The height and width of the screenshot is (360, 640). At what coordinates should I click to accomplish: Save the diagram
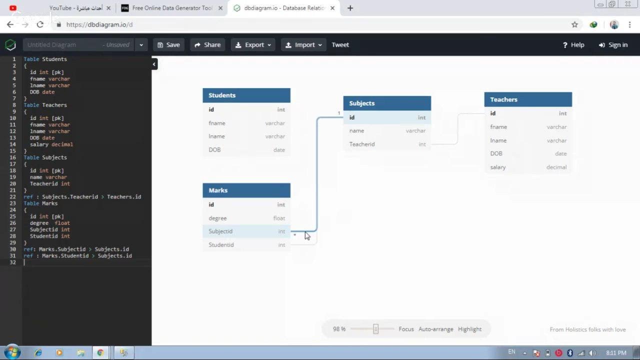tap(168, 45)
